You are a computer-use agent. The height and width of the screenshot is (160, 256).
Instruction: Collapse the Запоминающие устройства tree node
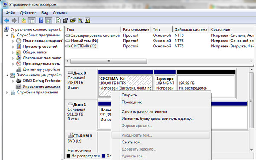(x=7, y=76)
